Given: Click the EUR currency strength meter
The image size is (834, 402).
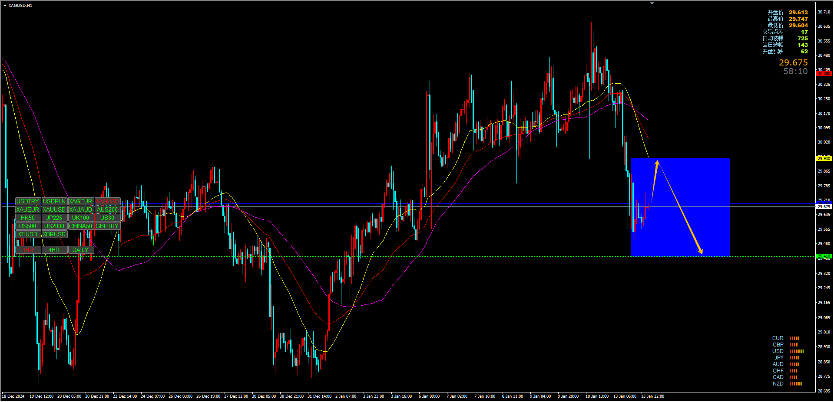Looking at the screenshot, I should pyautogui.click(x=794, y=338).
